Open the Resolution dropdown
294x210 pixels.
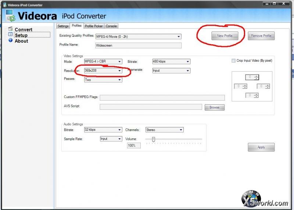tap(103, 70)
